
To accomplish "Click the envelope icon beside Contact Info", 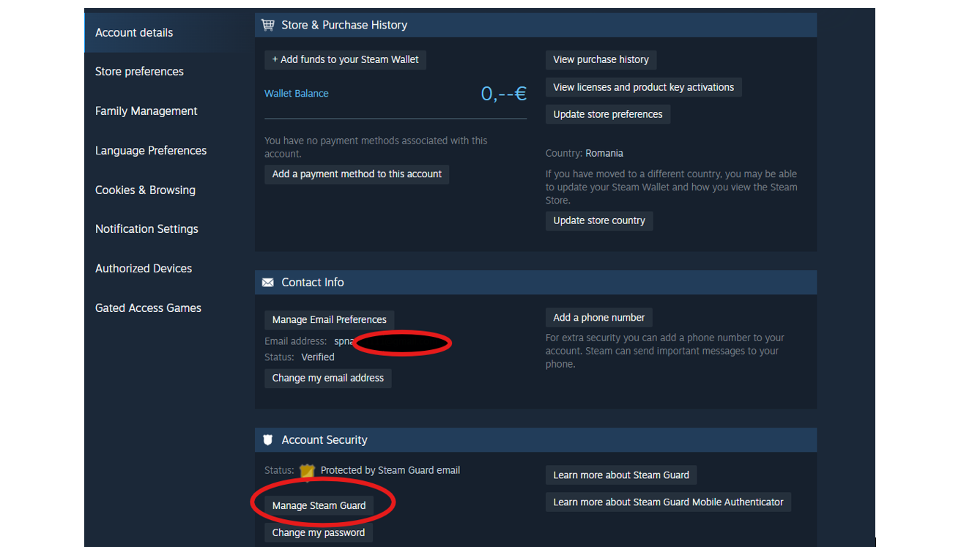I will pos(267,283).
